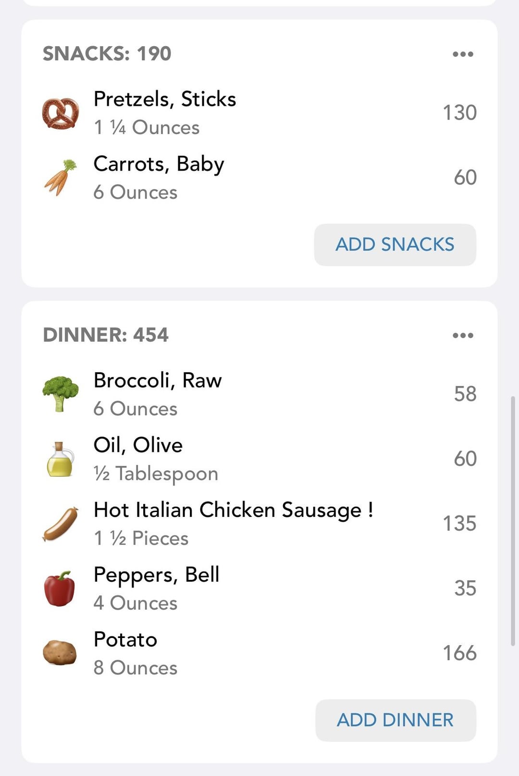
Task: Click the vertical scrollbar handle
Action: tap(513, 521)
